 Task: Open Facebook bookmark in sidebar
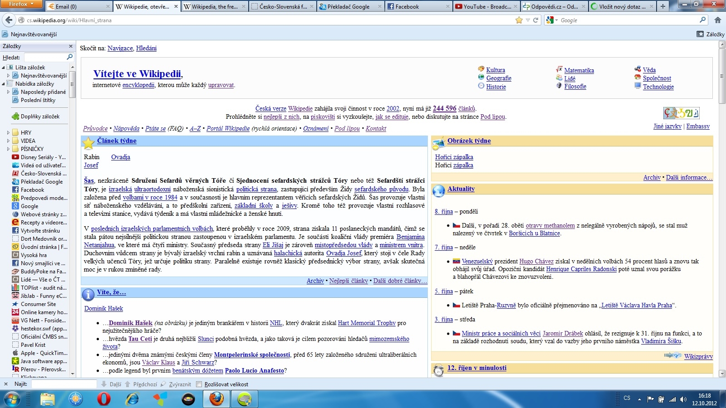32,190
